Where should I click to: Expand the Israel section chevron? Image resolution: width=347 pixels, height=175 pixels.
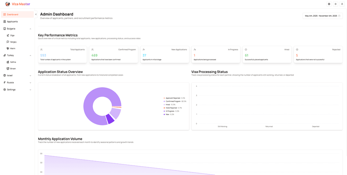pos(31,76)
